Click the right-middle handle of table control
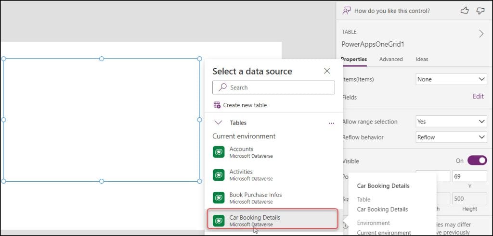The height and width of the screenshot is (236, 493). [x=199, y=120]
